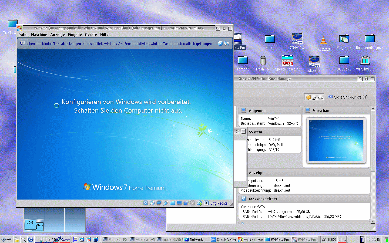This screenshot has width=389, height=243.
Task: Open the dfsee16 desktop icon
Action: (314, 64)
